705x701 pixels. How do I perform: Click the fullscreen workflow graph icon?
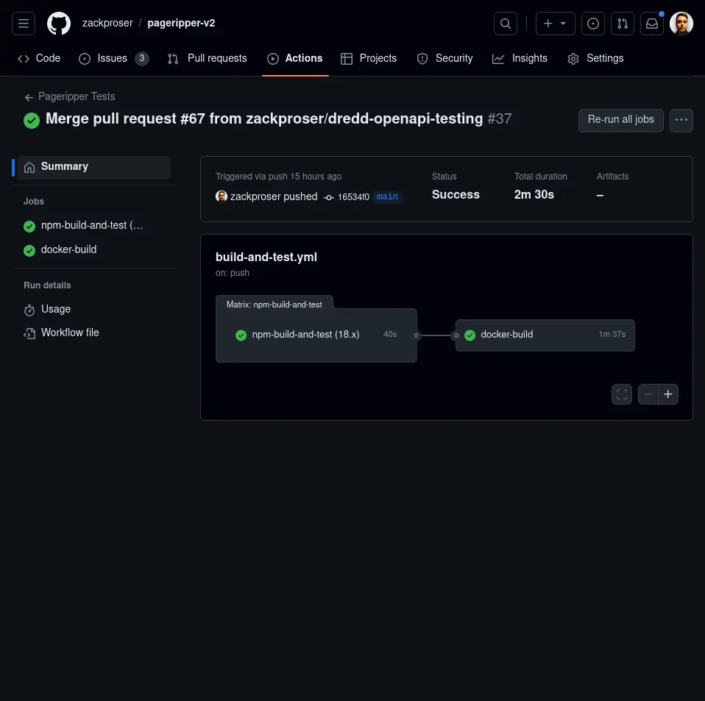pos(622,394)
